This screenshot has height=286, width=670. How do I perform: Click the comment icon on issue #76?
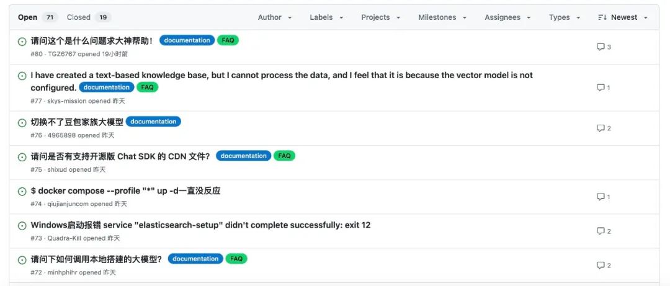[x=601, y=128]
